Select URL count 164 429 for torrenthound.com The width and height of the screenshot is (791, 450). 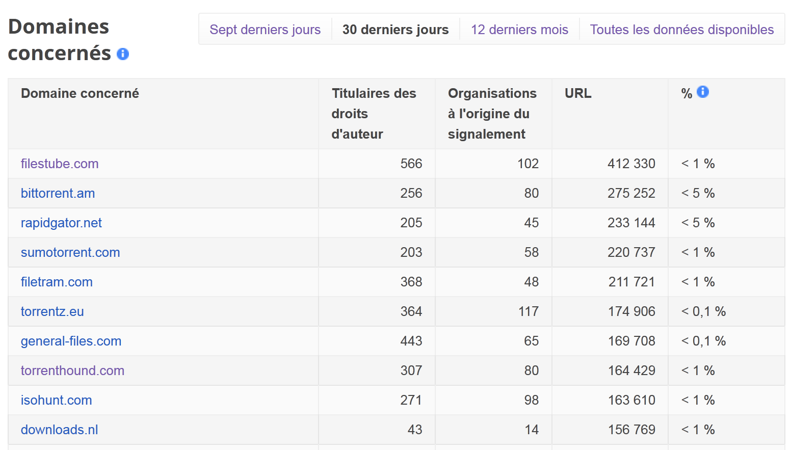(631, 370)
